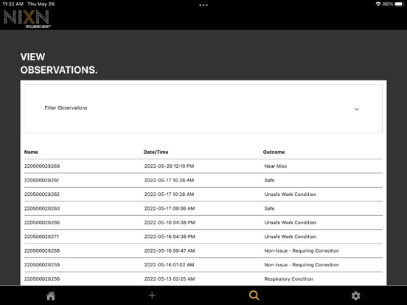The width and height of the screenshot is (407, 305).
Task: Tap the 11:32 AM status clock
Action: point(13,4)
